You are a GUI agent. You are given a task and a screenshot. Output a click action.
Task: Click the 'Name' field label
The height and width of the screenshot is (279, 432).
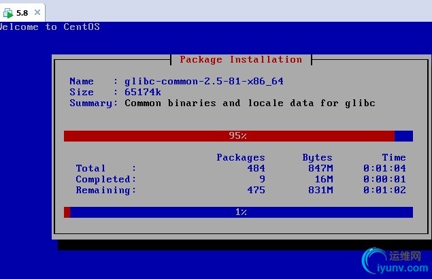pos(82,82)
